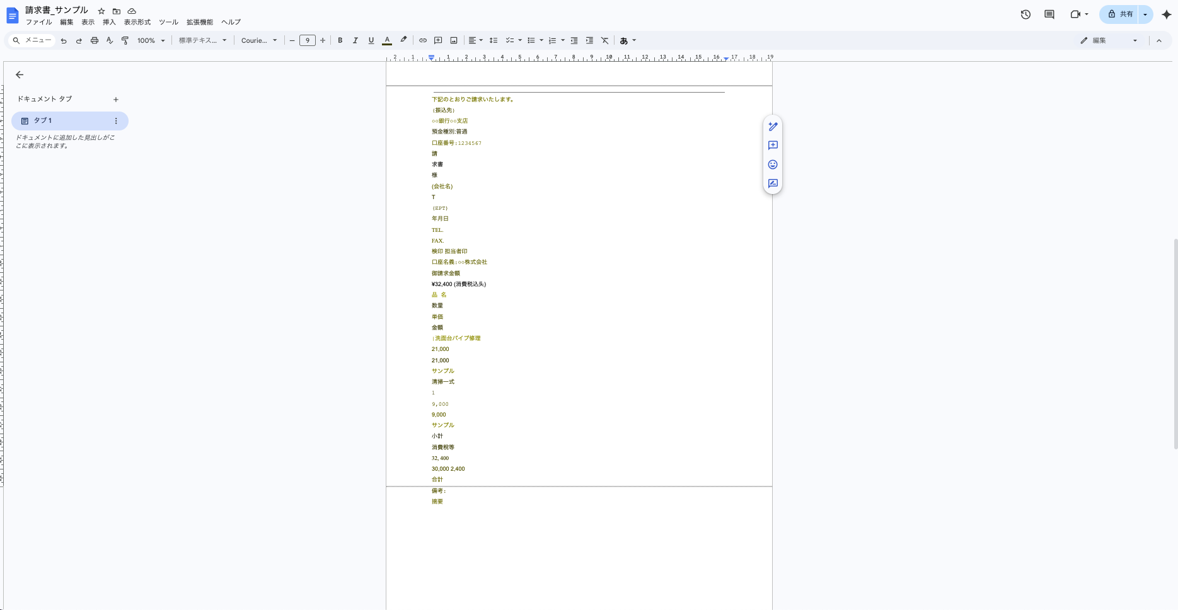1178x610 pixels.
Task: Open the Courier font family dropdown
Action: [x=259, y=40]
